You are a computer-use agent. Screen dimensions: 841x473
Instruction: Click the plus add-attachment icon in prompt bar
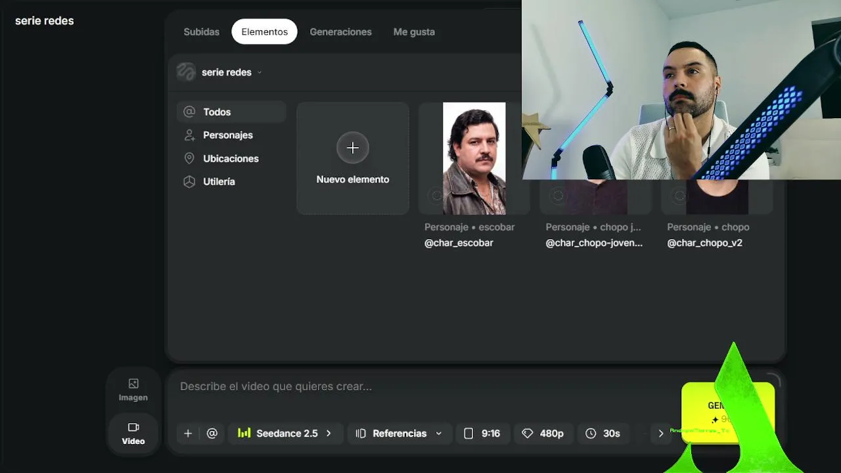point(188,434)
